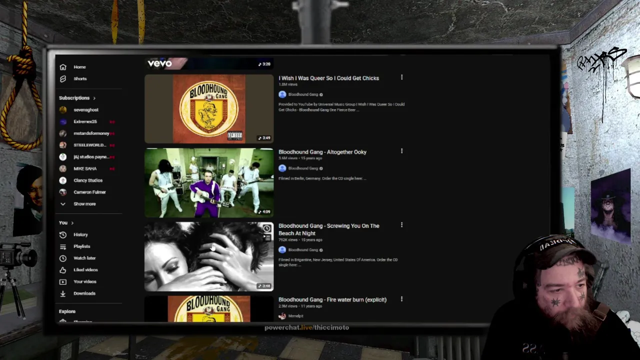The width and height of the screenshot is (640, 360).
Task: Click the Watch later label in sidebar
Action: [84, 258]
